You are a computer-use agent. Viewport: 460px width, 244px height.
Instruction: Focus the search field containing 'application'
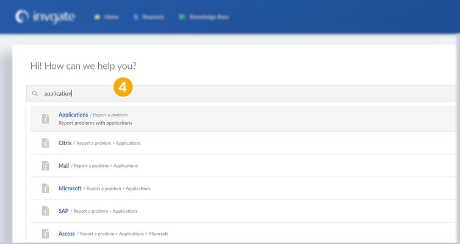point(242,93)
